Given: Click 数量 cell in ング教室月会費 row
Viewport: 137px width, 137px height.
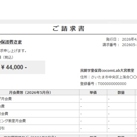Looking at the screenshot, I should (121, 121).
